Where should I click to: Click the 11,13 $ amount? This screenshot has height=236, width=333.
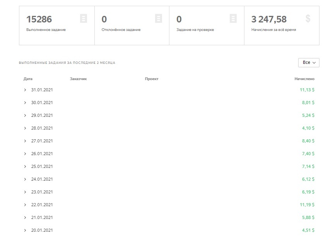tap(307, 90)
